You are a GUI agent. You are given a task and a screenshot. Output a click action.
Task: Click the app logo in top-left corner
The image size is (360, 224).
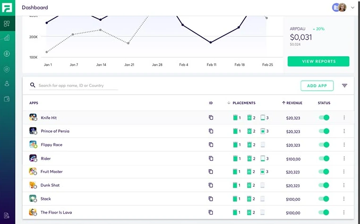click(x=7, y=8)
